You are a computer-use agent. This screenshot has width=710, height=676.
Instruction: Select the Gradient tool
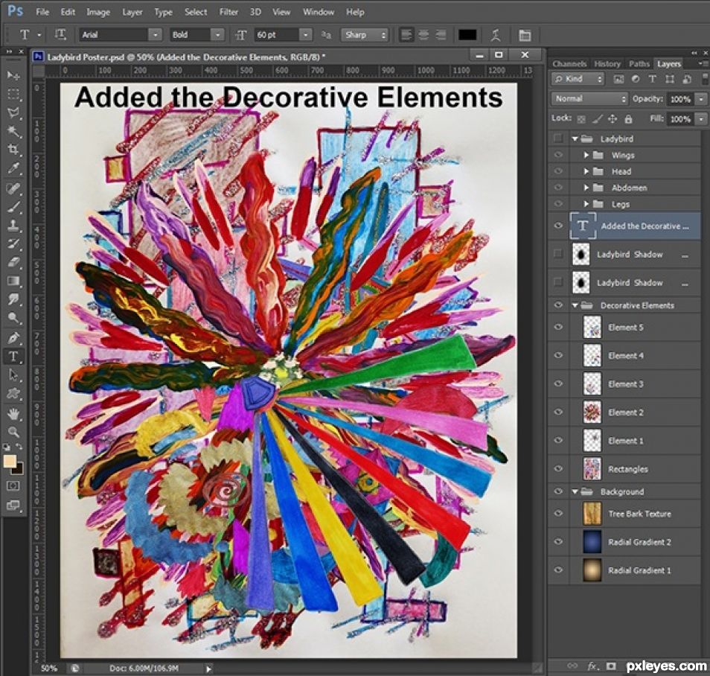point(13,281)
